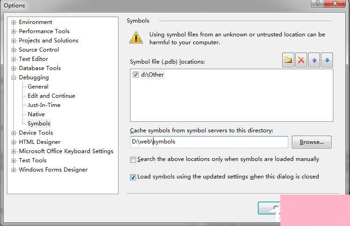Open the Edit and Continue page
Image resolution: width=350 pixels, height=226 pixels.
point(51,96)
